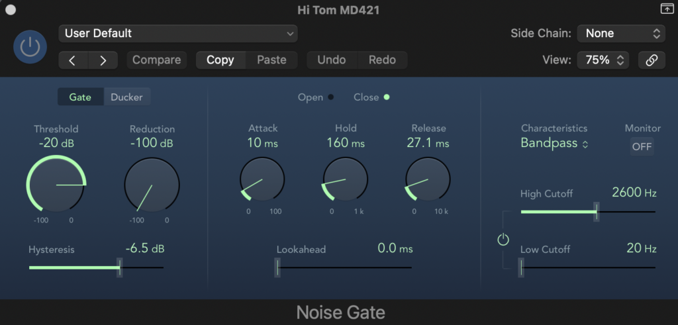
Task: Click the Compare button
Action: coord(156,60)
